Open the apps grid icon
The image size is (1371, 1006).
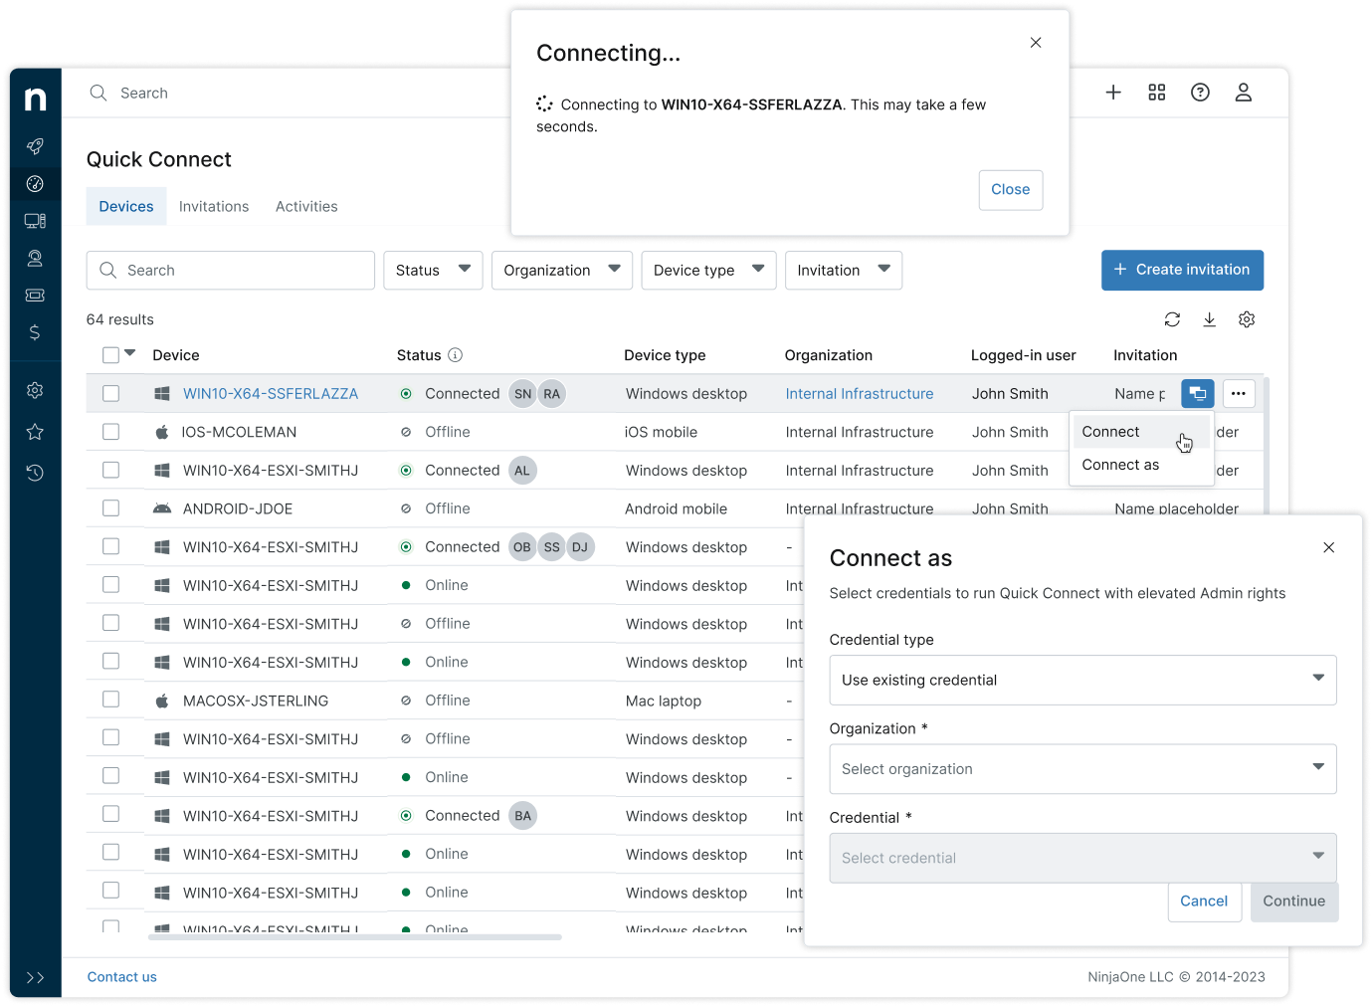click(1156, 93)
